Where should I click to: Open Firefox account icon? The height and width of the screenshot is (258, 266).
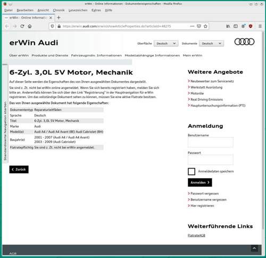(x=243, y=26)
